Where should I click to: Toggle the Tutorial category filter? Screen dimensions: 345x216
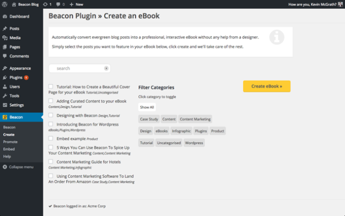click(x=146, y=143)
